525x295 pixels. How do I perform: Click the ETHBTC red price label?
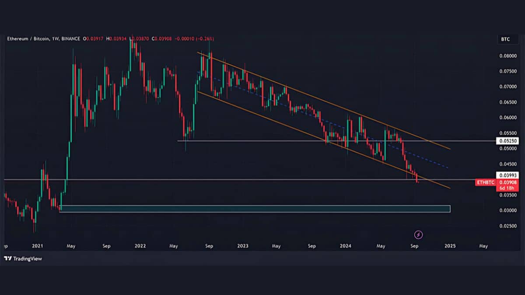(x=486, y=183)
